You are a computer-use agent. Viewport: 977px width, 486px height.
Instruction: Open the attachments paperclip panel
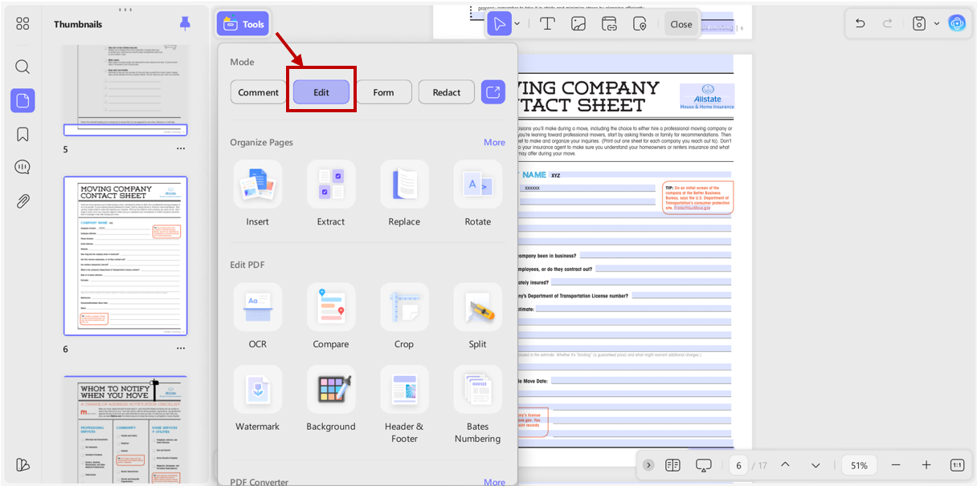(22, 201)
